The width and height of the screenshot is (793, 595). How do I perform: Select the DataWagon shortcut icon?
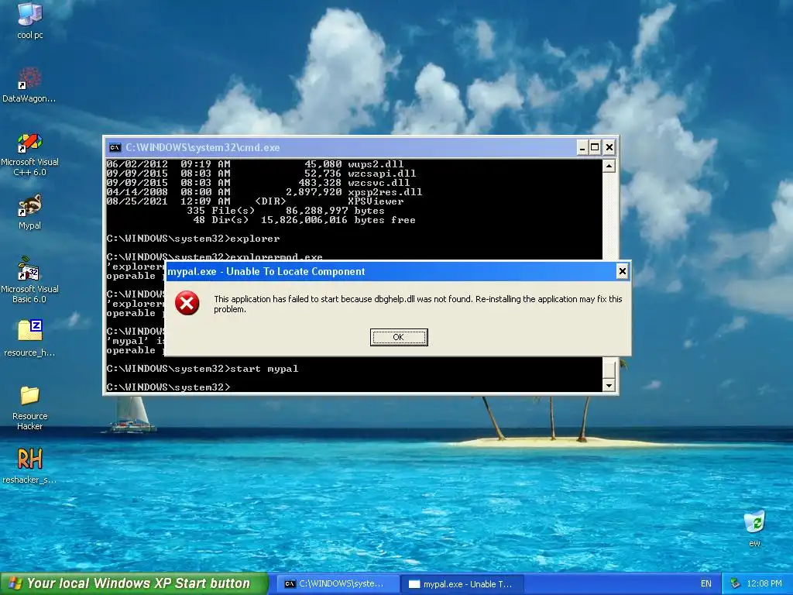tap(29, 84)
